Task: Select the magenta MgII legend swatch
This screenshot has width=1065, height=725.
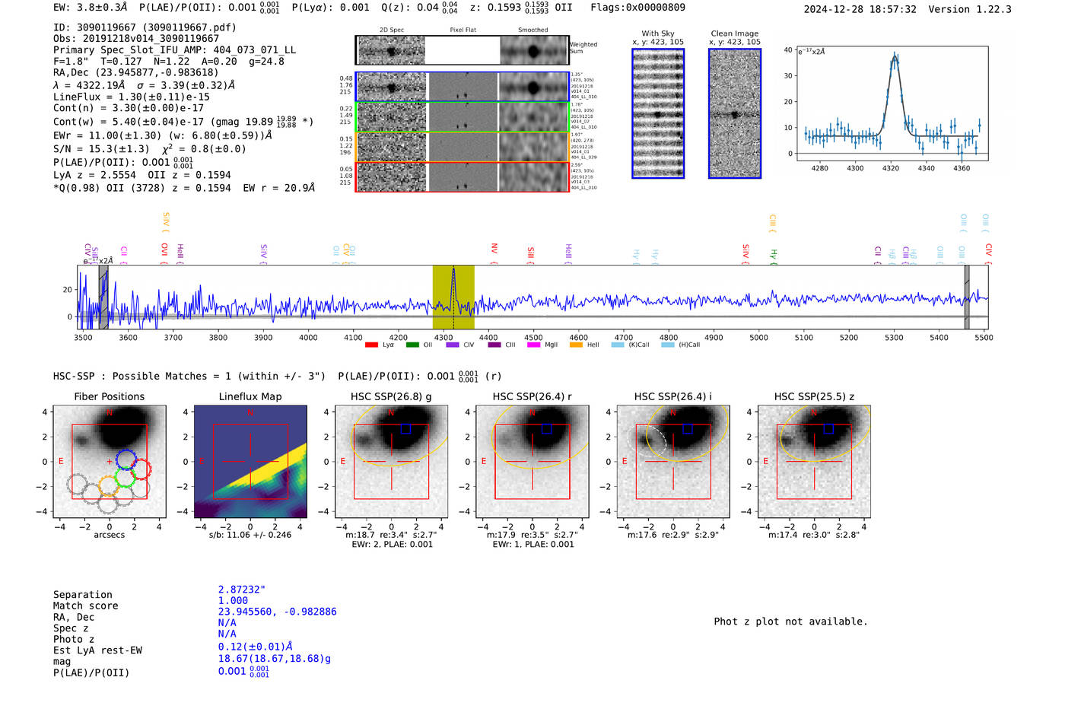Action: pos(534,345)
